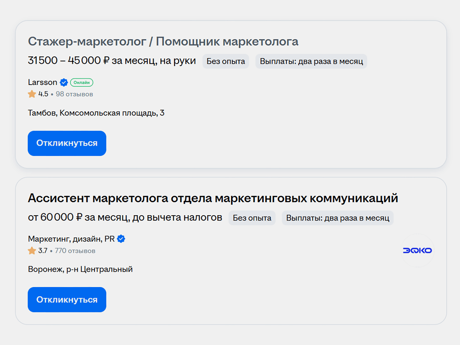Click the star rating icon beside 4.5
This screenshot has height=345, width=460.
pyautogui.click(x=32, y=94)
